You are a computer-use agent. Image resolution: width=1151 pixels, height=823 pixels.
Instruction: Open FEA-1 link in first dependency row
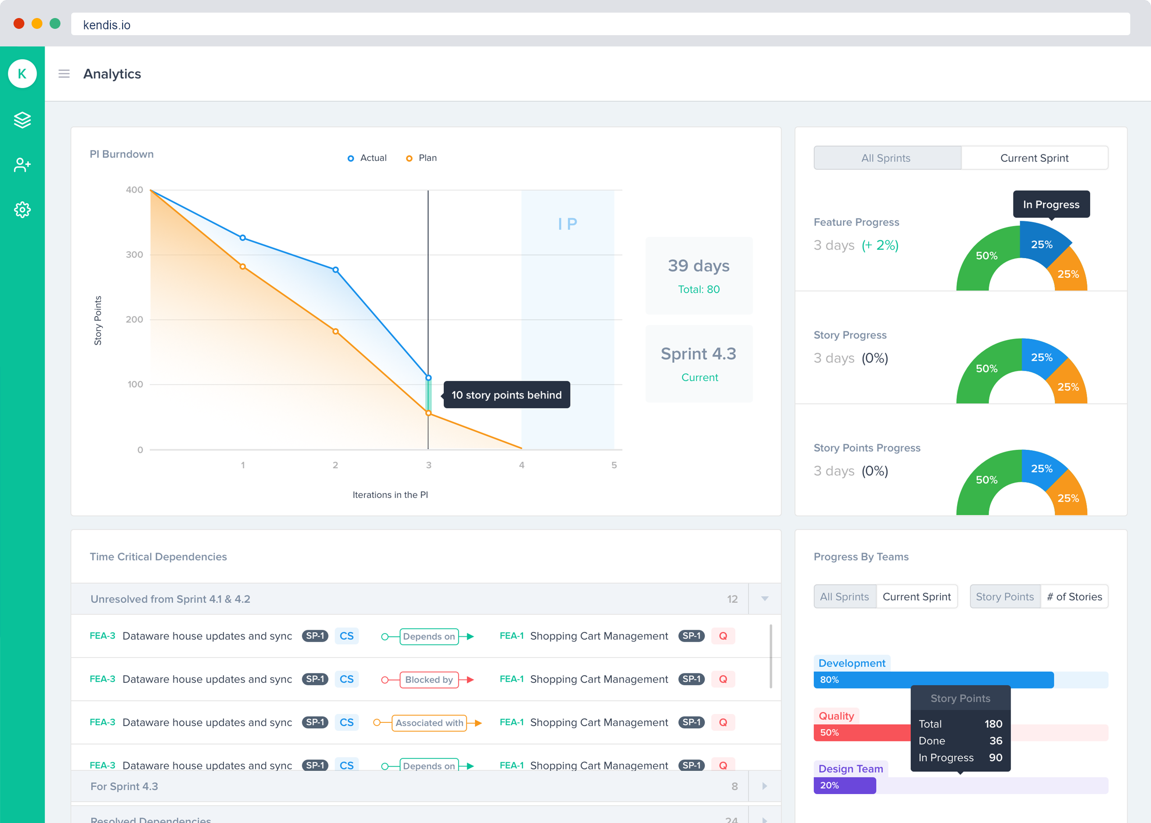pyautogui.click(x=511, y=636)
